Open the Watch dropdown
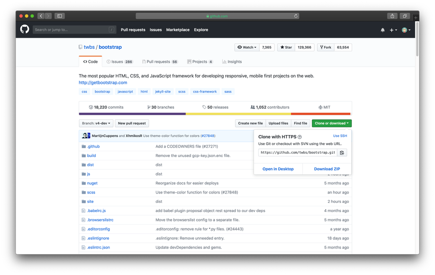The height and width of the screenshot is (275, 435). point(247,48)
